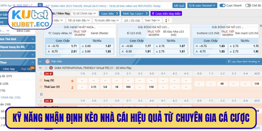262x131 pixels.
Task: Open the statistics icon below Thái Lan row
Action: pos(41,94)
